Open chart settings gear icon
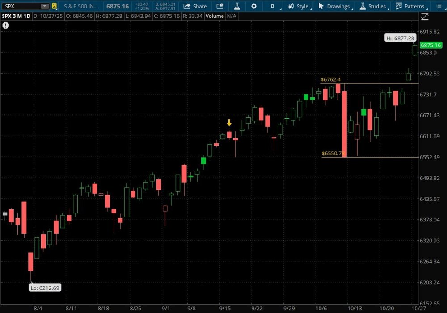The image size is (447, 313). pyautogui.click(x=254, y=6)
